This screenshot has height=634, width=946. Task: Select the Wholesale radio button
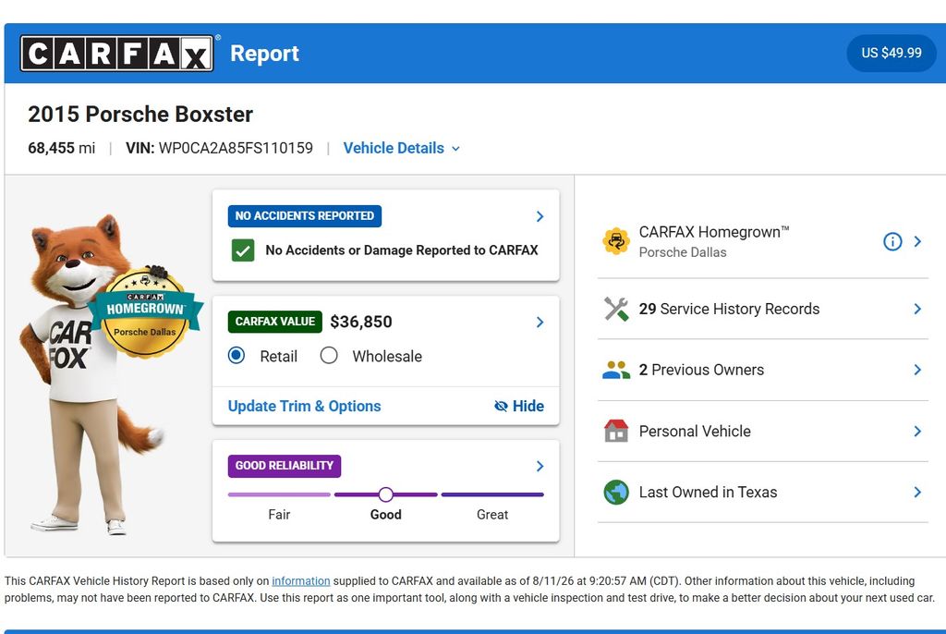pyautogui.click(x=329, y=356)
